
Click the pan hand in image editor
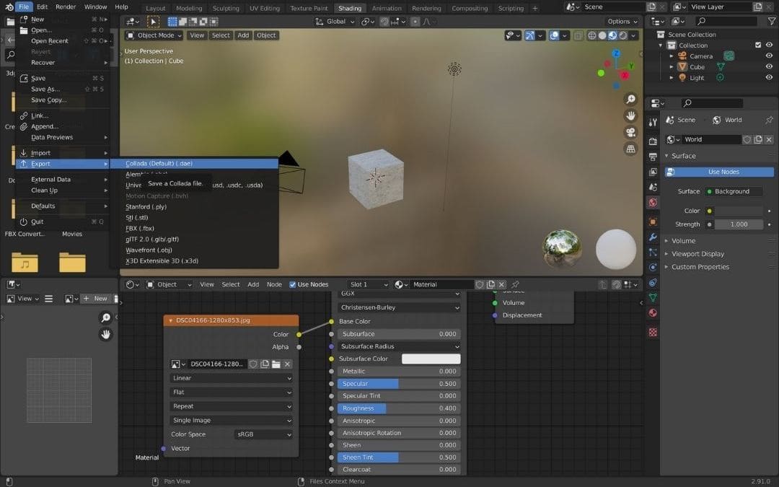tap(106, 335)
